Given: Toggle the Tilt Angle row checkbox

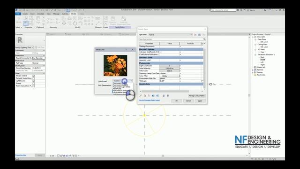Looking at the screenshot, I should click(x=202, y=81).
